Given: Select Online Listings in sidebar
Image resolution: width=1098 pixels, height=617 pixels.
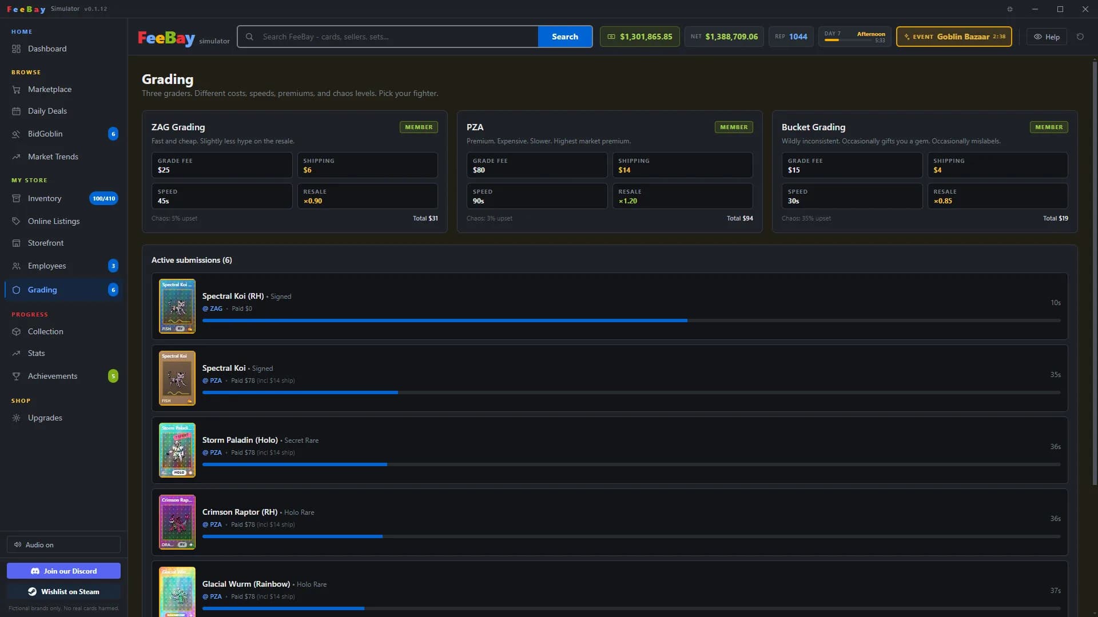Looking at the screenshot, I should pyautogui.click(x=63, y=222).
